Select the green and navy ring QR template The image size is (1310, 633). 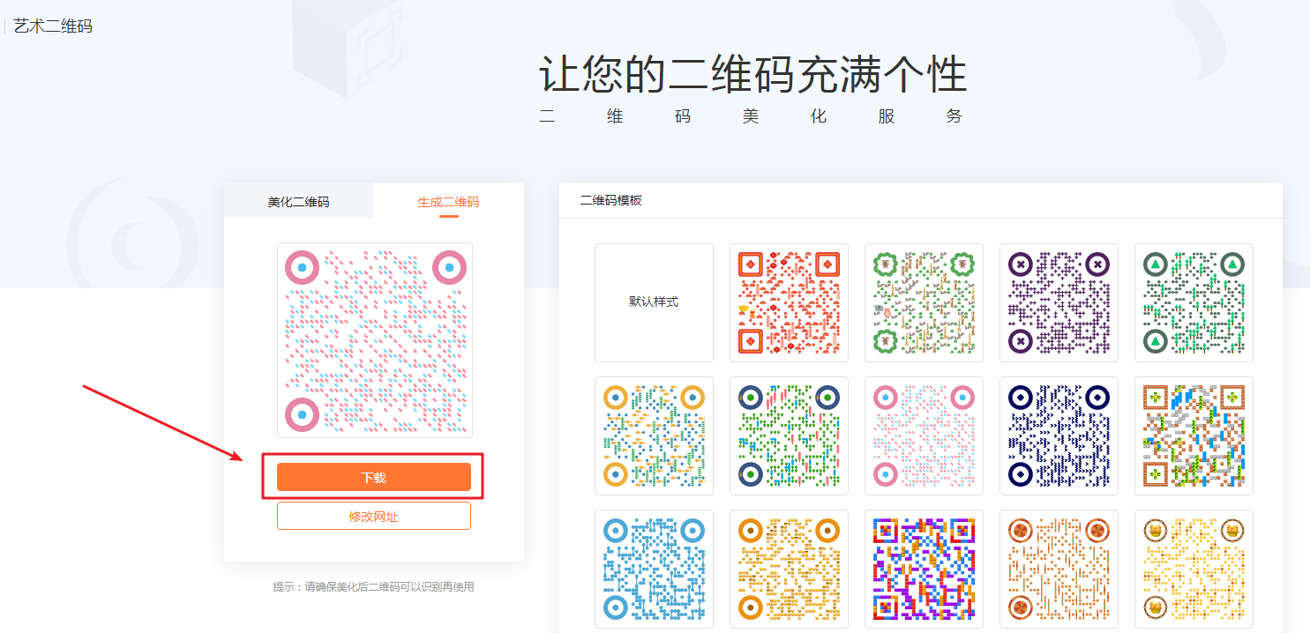789,436
